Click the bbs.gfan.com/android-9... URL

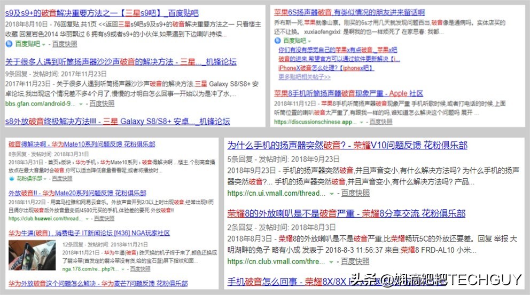point(40,104)
